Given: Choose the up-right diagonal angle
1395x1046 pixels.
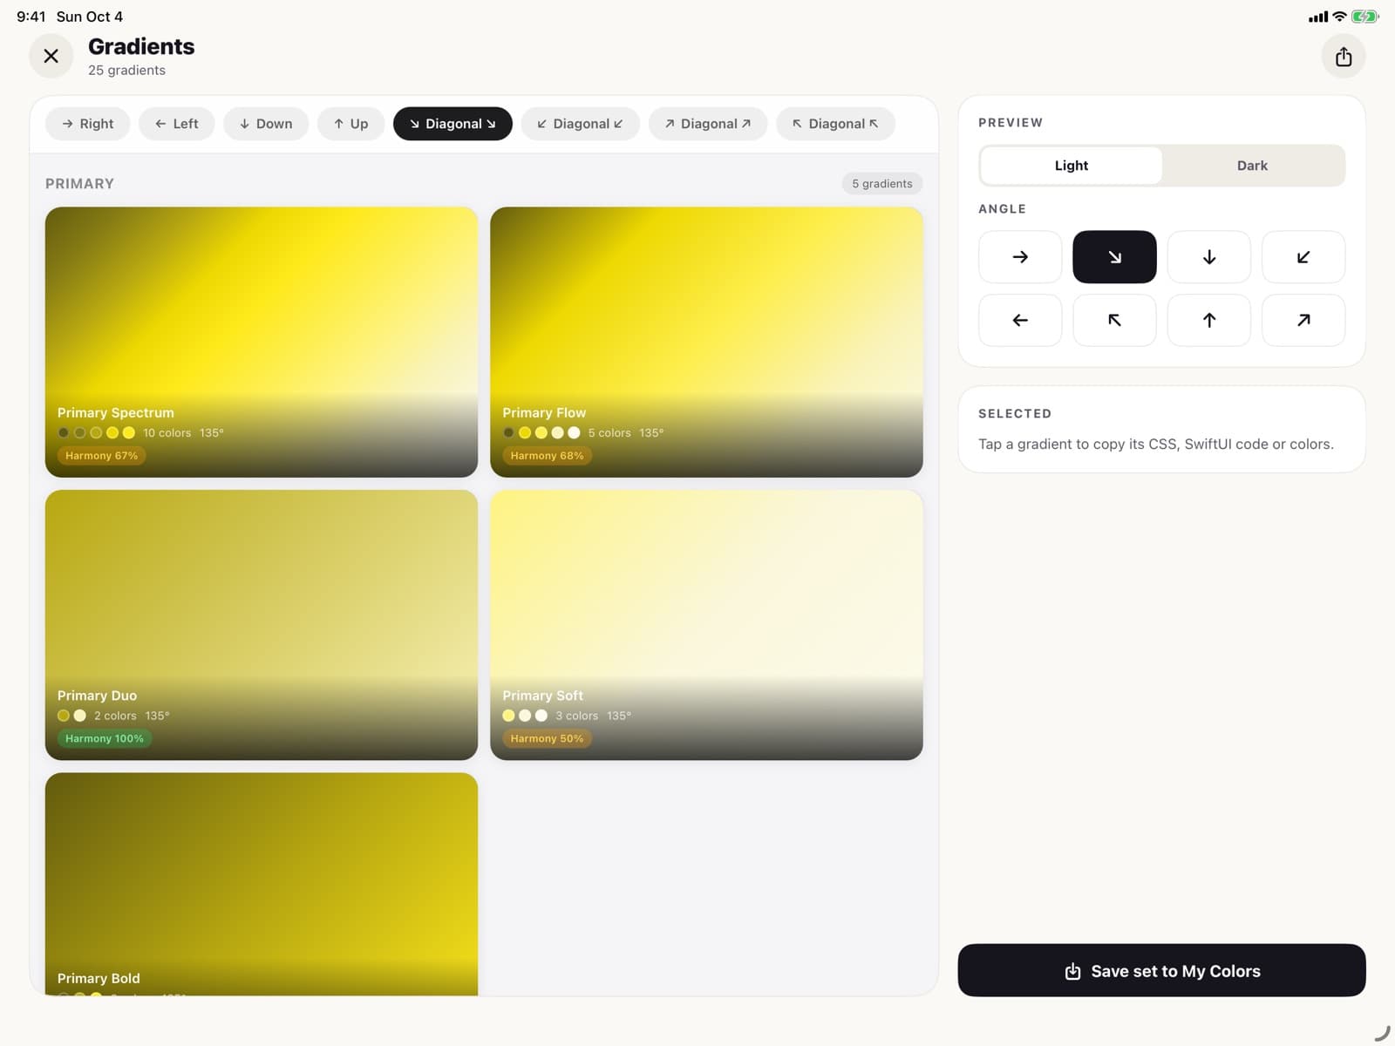Looking at the screenshot, I should click(x=1303, y=320).
